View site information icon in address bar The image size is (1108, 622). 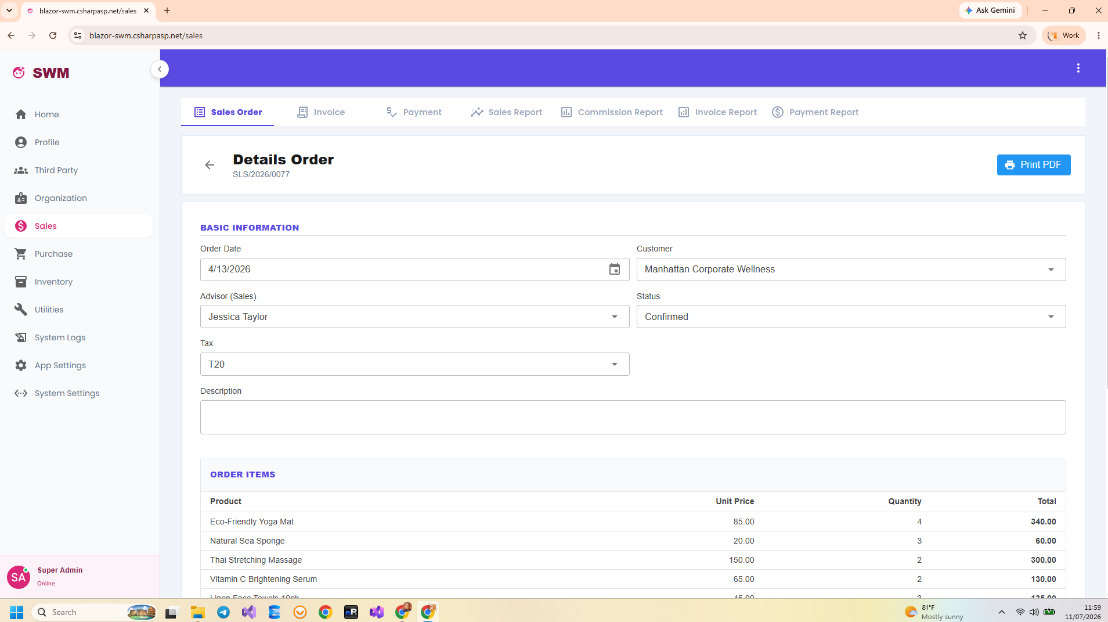tap(78, 35)
